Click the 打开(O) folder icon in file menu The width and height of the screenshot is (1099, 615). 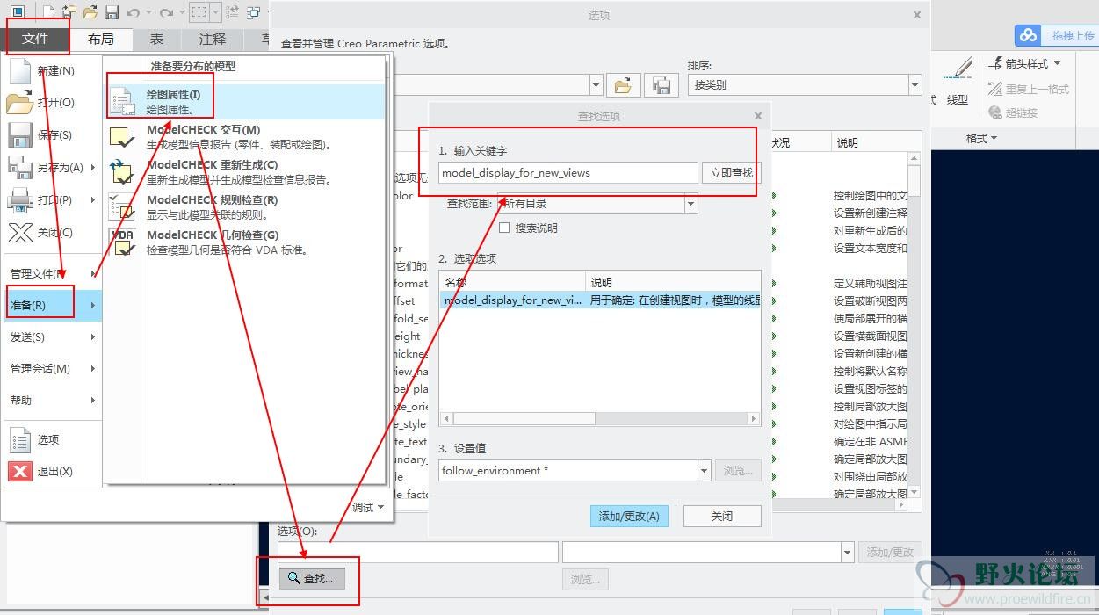click(x=19, y=103)
